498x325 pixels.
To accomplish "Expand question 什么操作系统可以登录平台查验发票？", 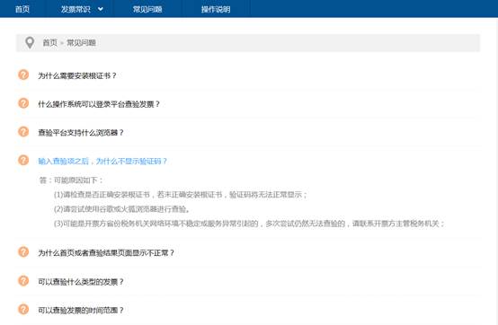I will click(x=99, y=104).
